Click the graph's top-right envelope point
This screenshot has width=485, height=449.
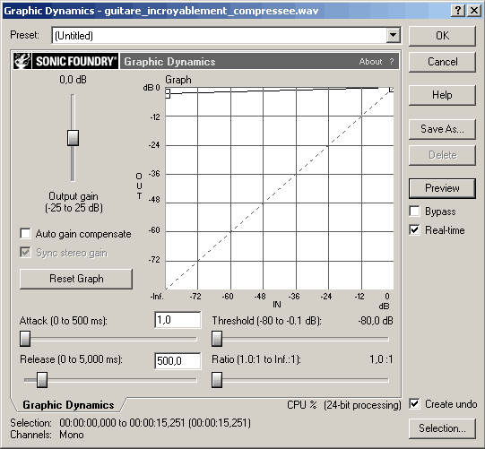(x=392, y=90)
